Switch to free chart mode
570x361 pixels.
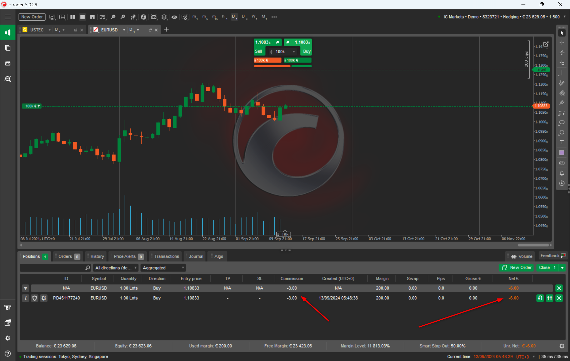92,17
